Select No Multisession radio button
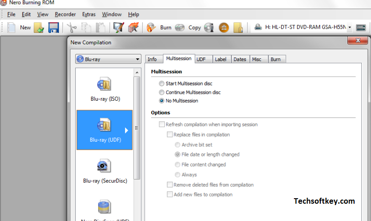Image resolution: width=371 pixels, height=221 pixels. tap(162, 101)
